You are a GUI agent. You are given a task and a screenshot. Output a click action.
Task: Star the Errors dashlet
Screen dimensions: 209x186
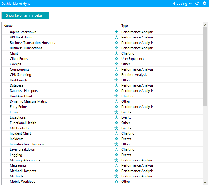[x=116, y=112]
